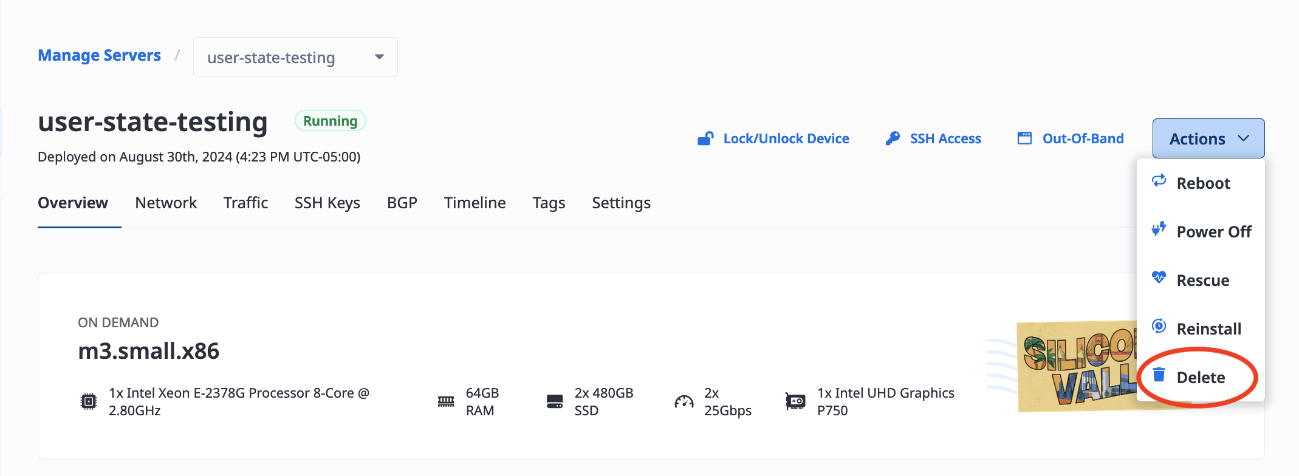The image size is (1299, 476).
Task: Switch to the Traffic tab
Action: click(x=245, y=203)
